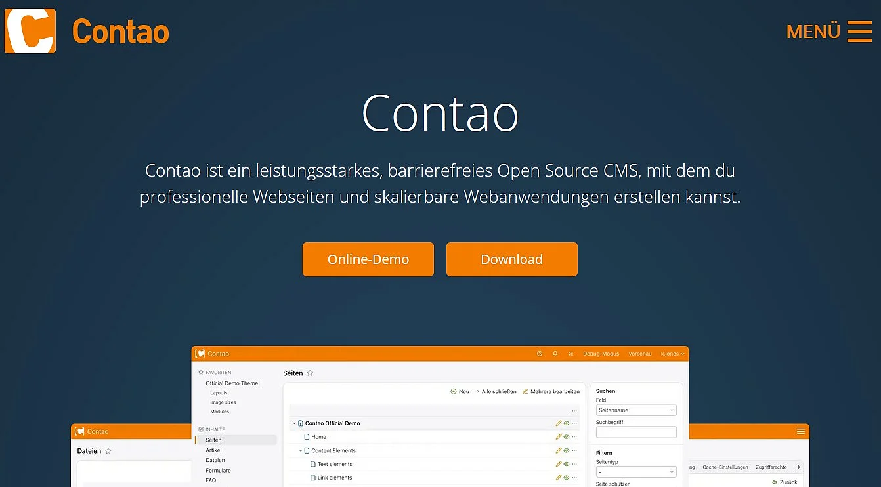Click the star icon next to FAVORITEN

click(x=201, y=372)
